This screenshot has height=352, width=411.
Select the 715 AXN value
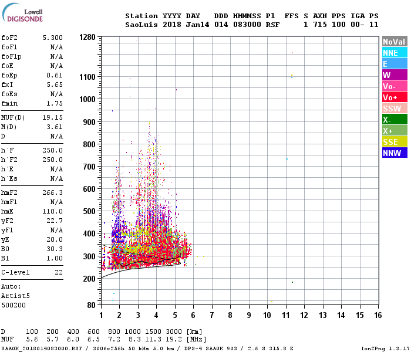tap(320, 25)
